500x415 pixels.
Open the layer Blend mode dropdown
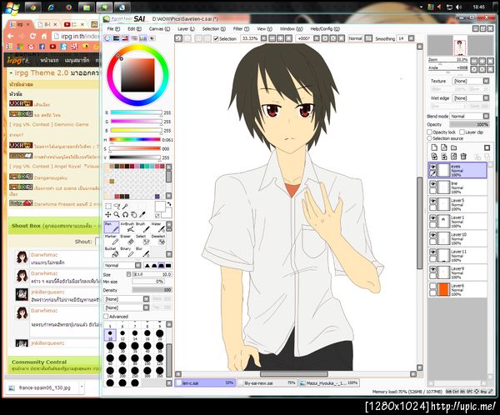(x=469, y=117)
